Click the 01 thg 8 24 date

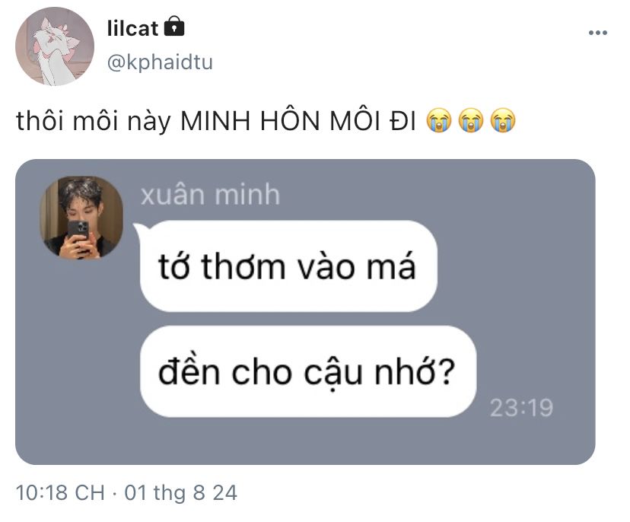180,492
